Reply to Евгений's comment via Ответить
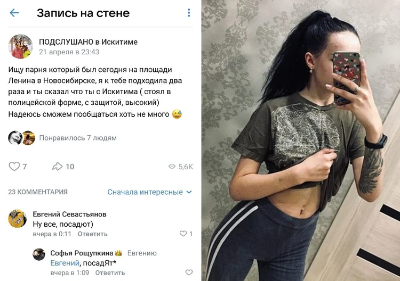Viewport: 400px width, 281px height. [x=93, y=234]
